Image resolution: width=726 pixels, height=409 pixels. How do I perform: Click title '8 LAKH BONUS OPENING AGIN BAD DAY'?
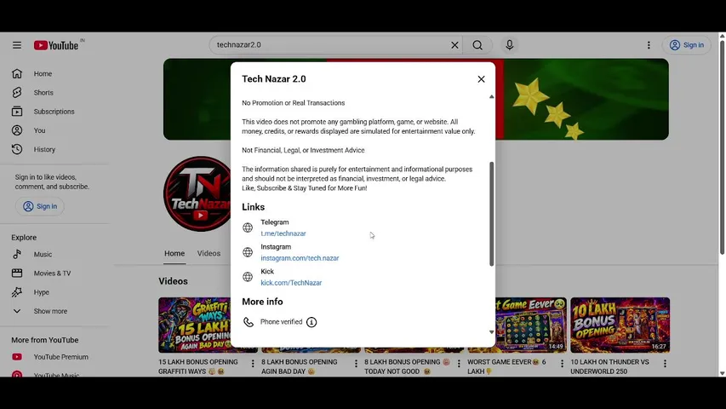click(299, 366)
